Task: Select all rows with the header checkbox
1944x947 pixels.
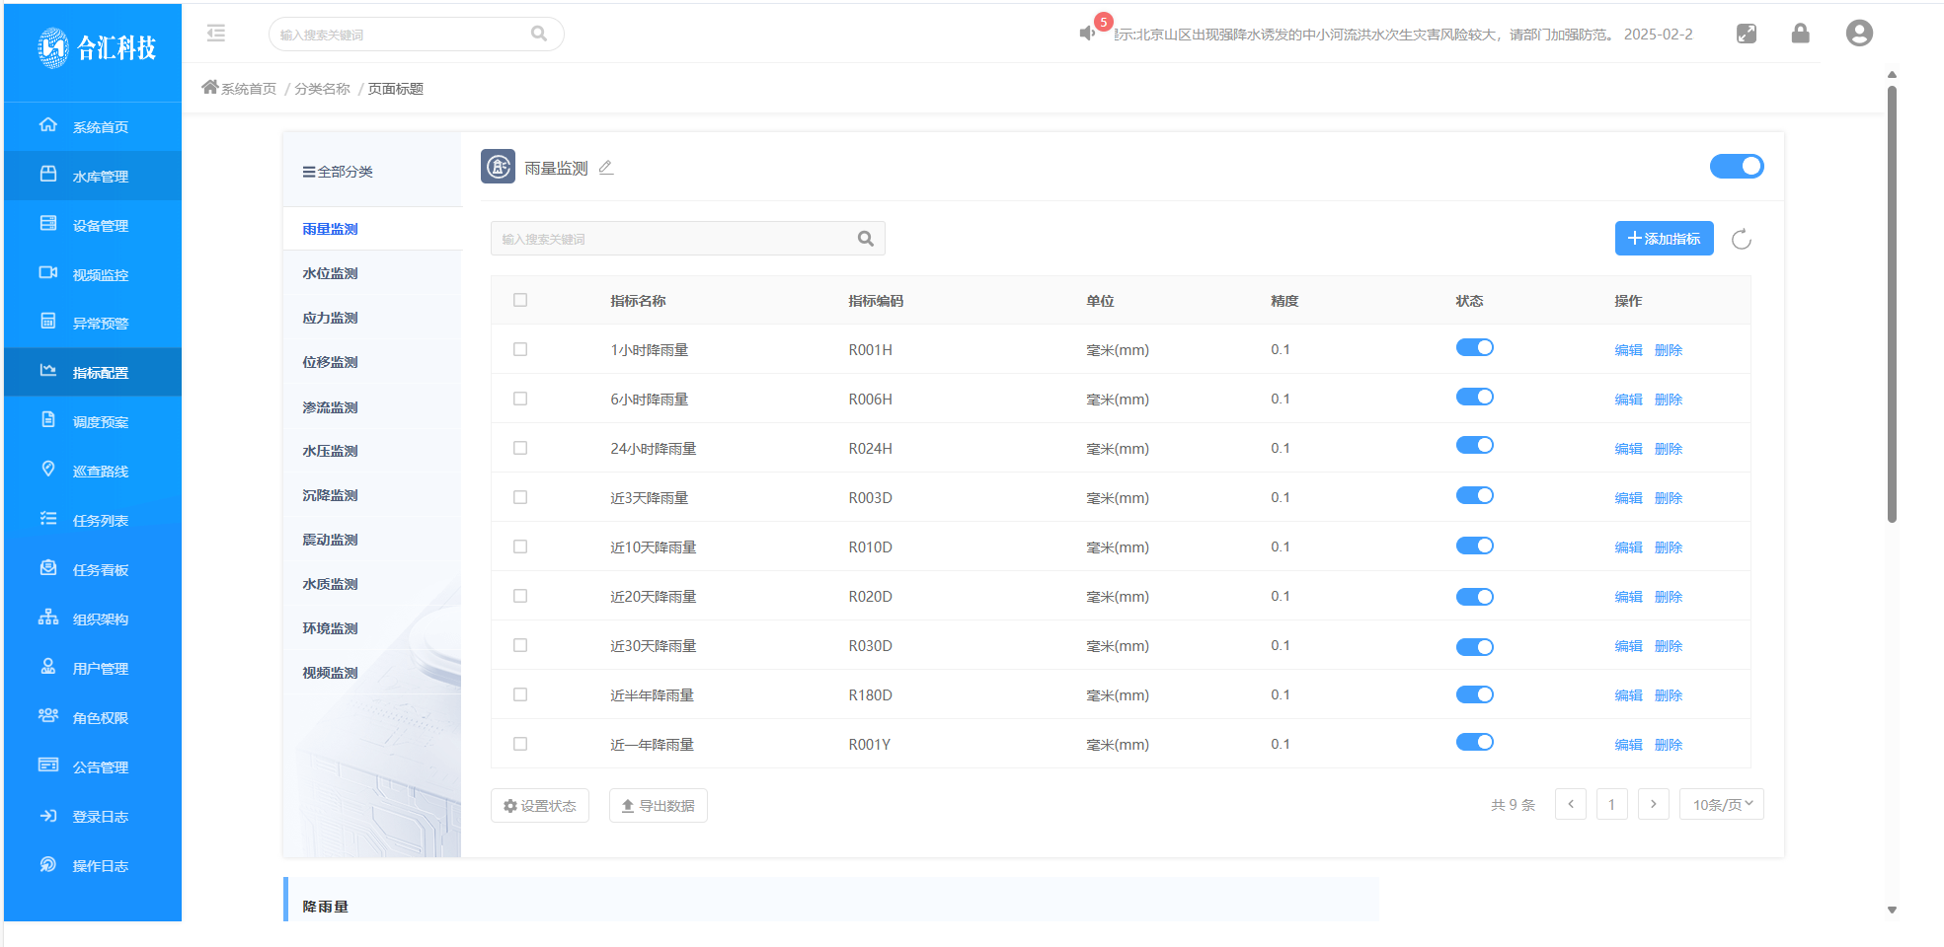Action: [x=520, y=300]
